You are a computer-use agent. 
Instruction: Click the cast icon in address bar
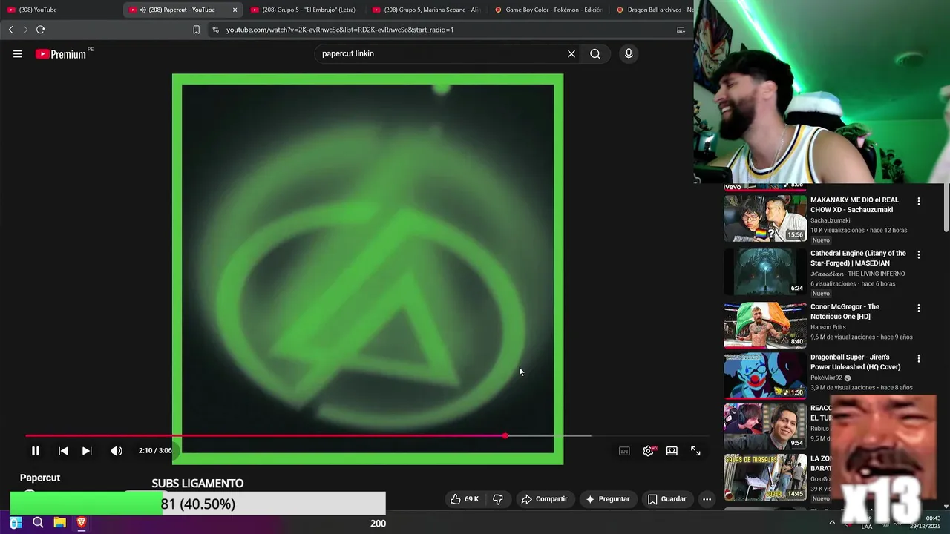(x=681, y=30)
